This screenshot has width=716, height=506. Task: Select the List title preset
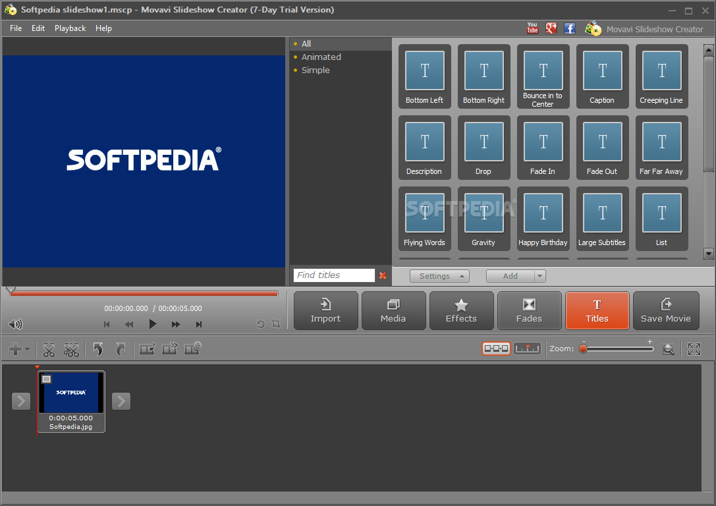click(662, 219)
